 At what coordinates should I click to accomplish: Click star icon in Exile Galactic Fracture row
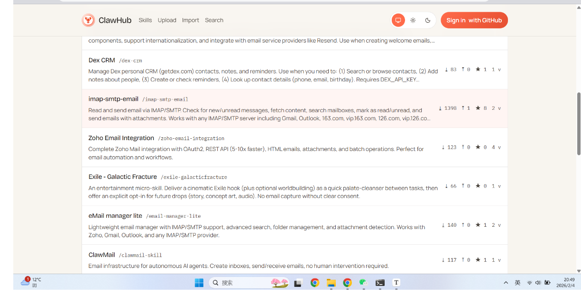point(478,186)
